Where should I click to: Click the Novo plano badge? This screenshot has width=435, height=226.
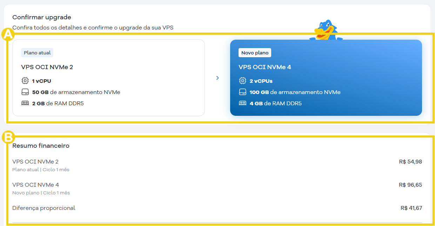click(255, 53)
